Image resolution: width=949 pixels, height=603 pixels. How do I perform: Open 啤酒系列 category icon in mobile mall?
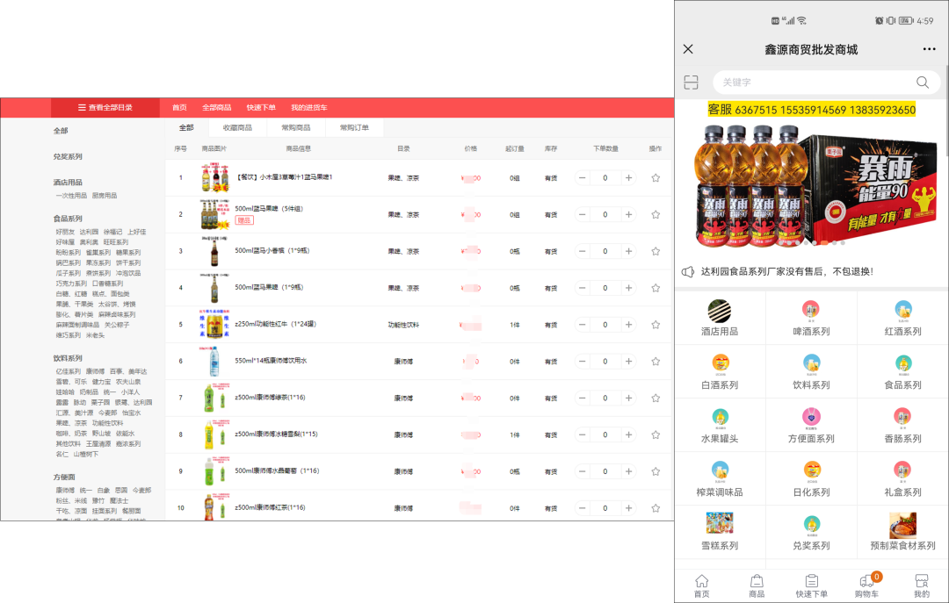(811, 310)
